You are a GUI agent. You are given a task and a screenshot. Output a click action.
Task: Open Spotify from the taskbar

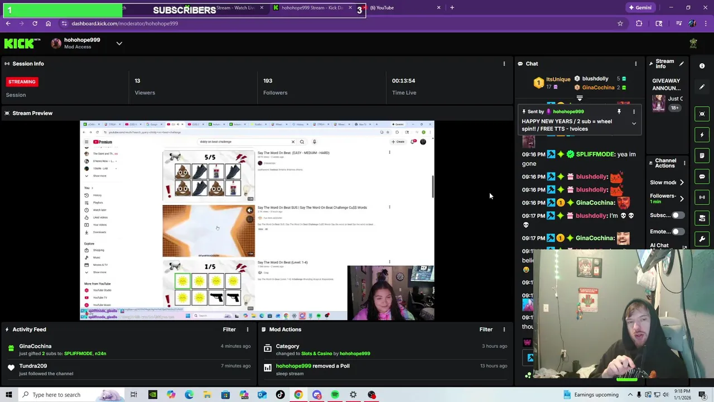click(335, 395)
